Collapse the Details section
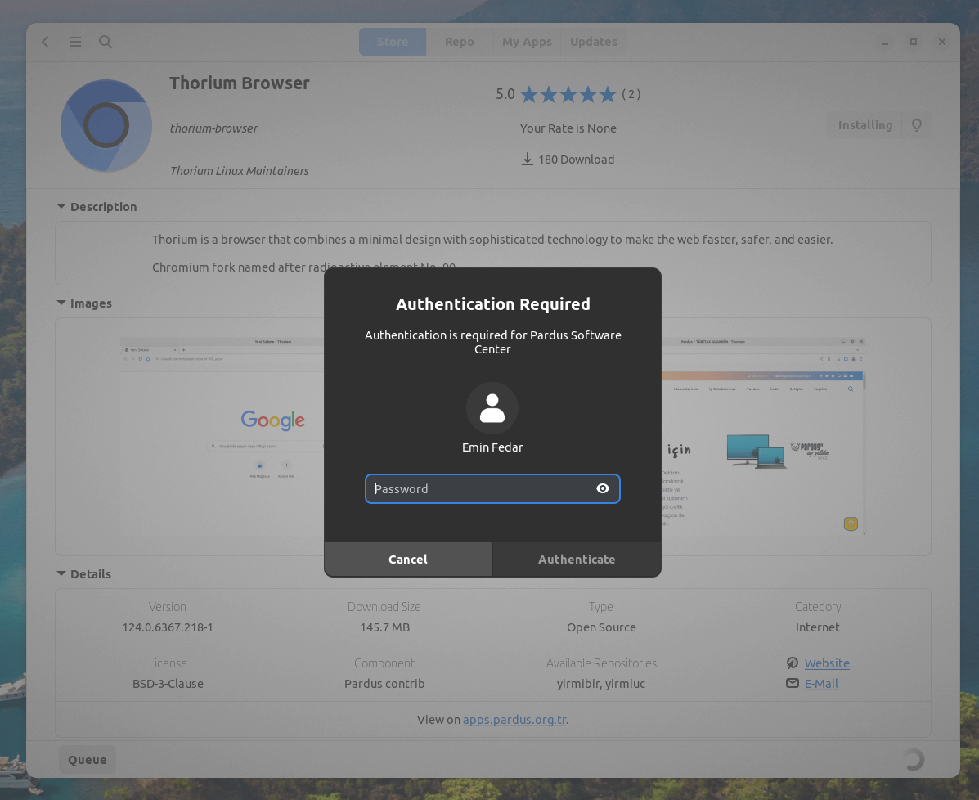 [61, 573]
